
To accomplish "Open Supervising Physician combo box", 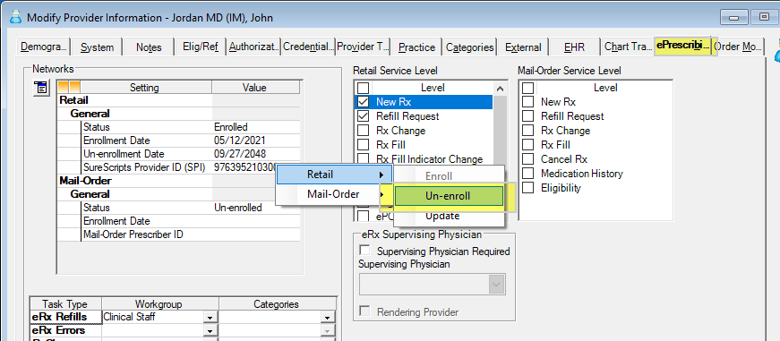I will [432, 284].
